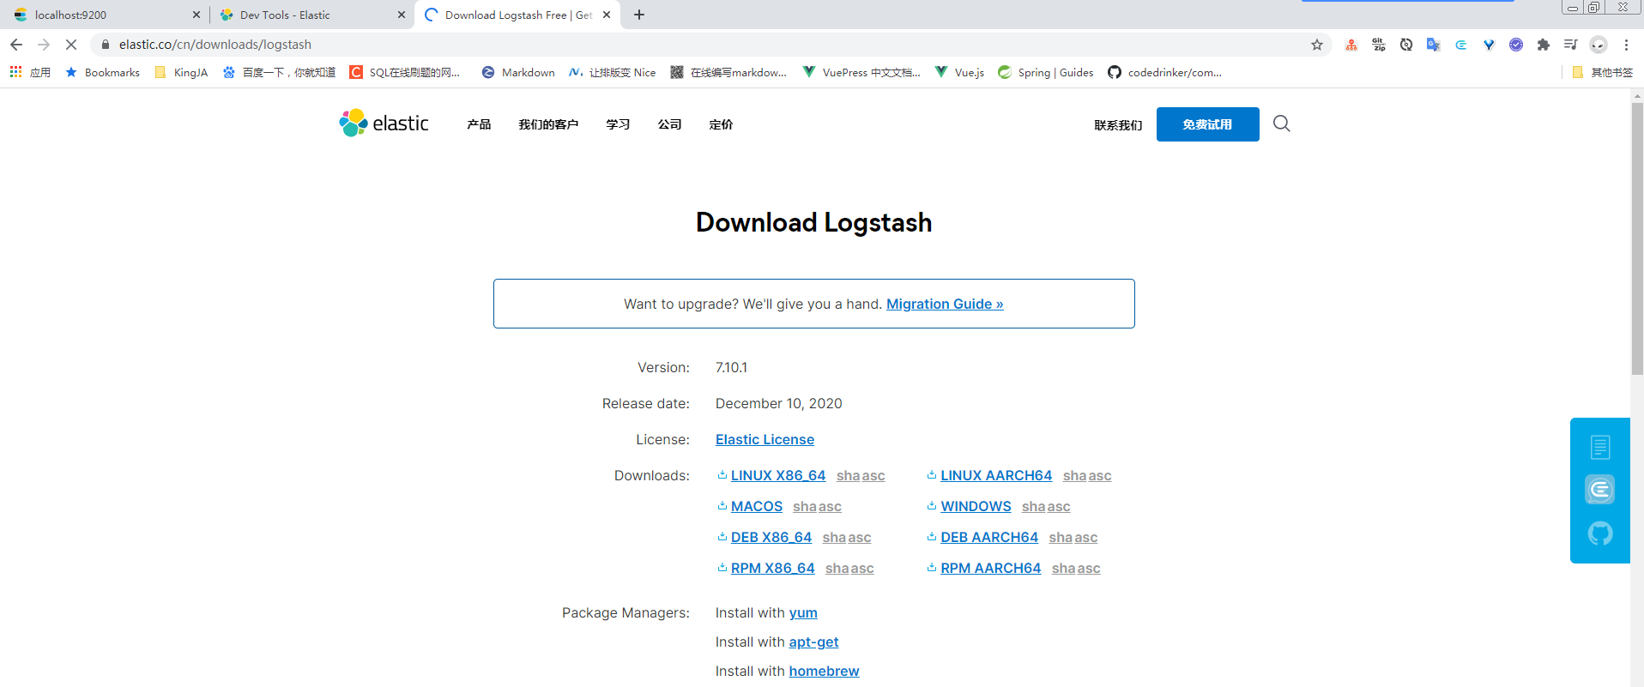Open the KingJA bookmark folder
The height and width of the screenshot is (687, 1644).
[x=181, y=72]
